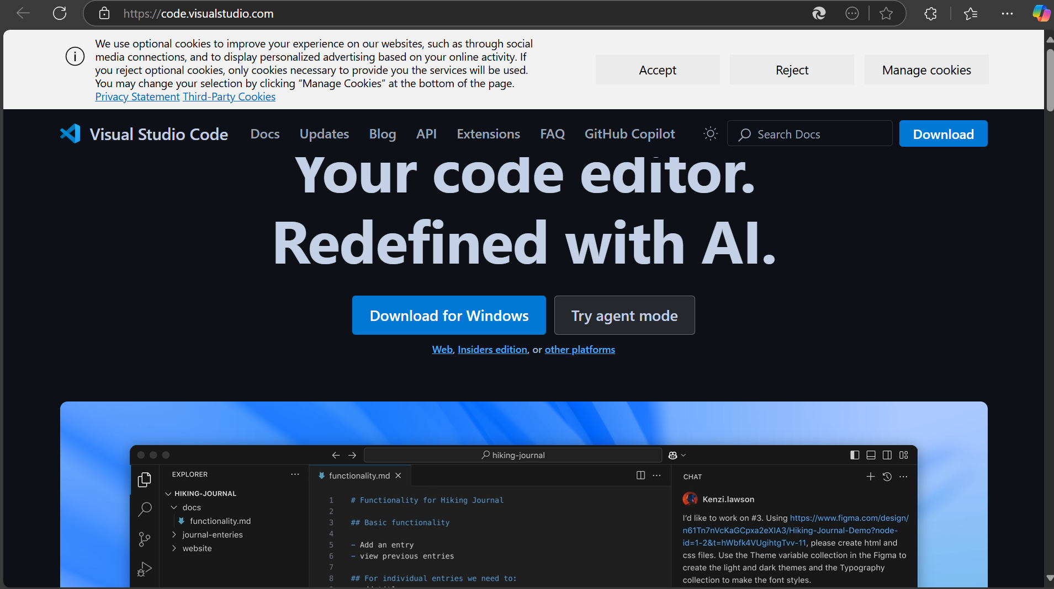Open Manage cookies

(926, 69)
